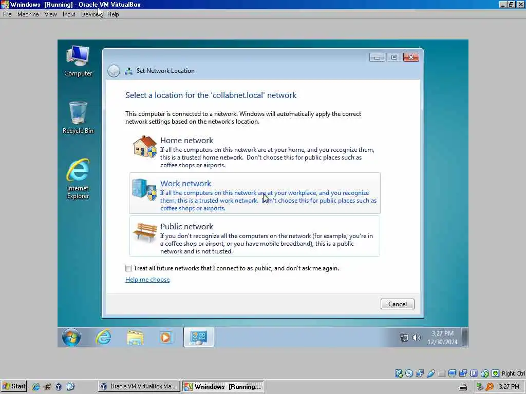Click the Cancel button

click(x=398, y=304)
